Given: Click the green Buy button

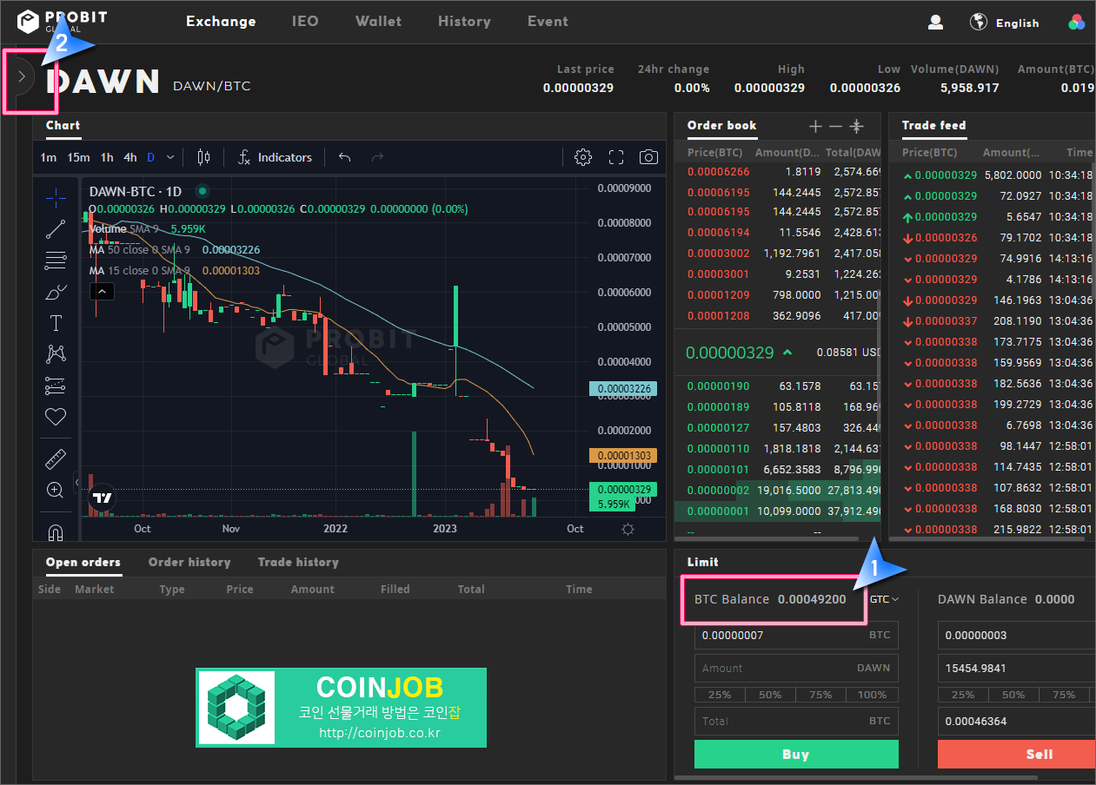Looking at the screenshot, I should pyautogui.click(x=796, y=755).
